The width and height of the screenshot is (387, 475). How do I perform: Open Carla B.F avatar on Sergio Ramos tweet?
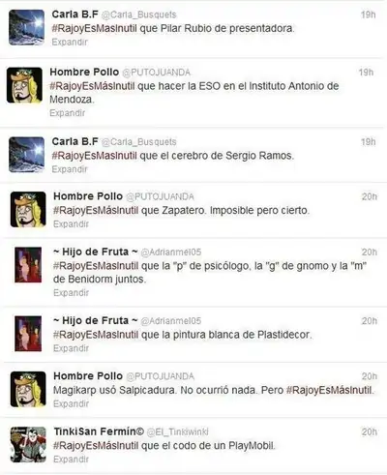tap(26, 155)
